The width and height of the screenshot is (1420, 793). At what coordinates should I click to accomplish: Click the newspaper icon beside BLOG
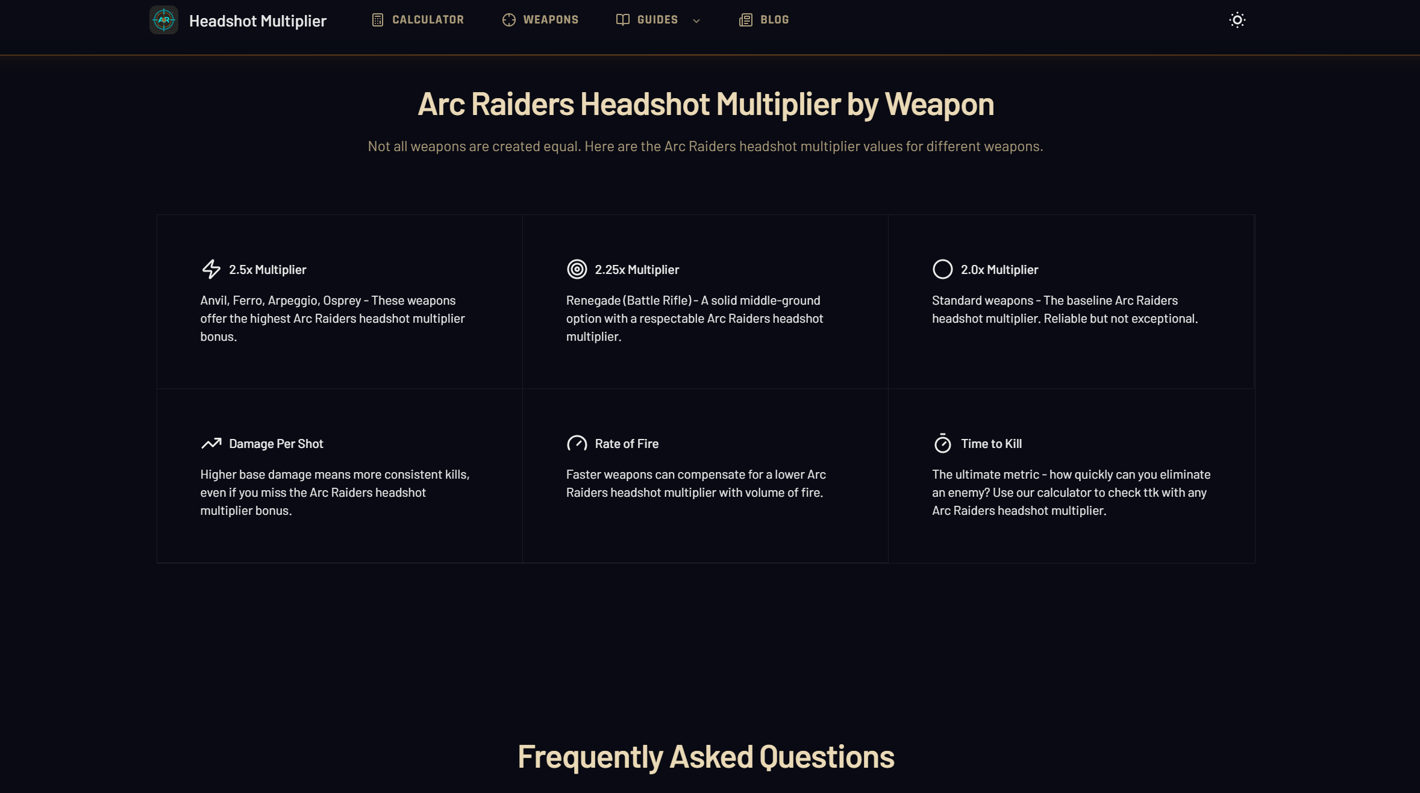click(746, 20)
